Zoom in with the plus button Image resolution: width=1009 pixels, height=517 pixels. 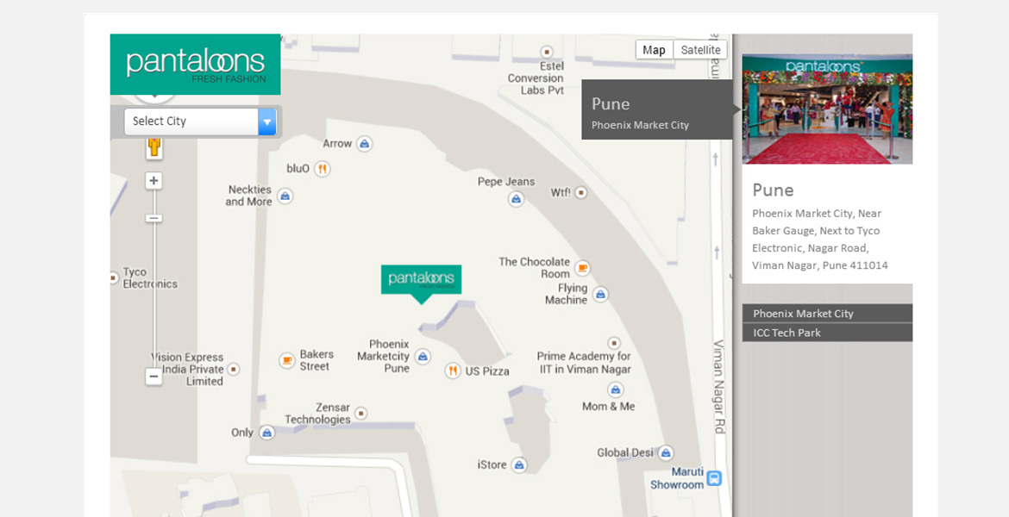[154, 181]
